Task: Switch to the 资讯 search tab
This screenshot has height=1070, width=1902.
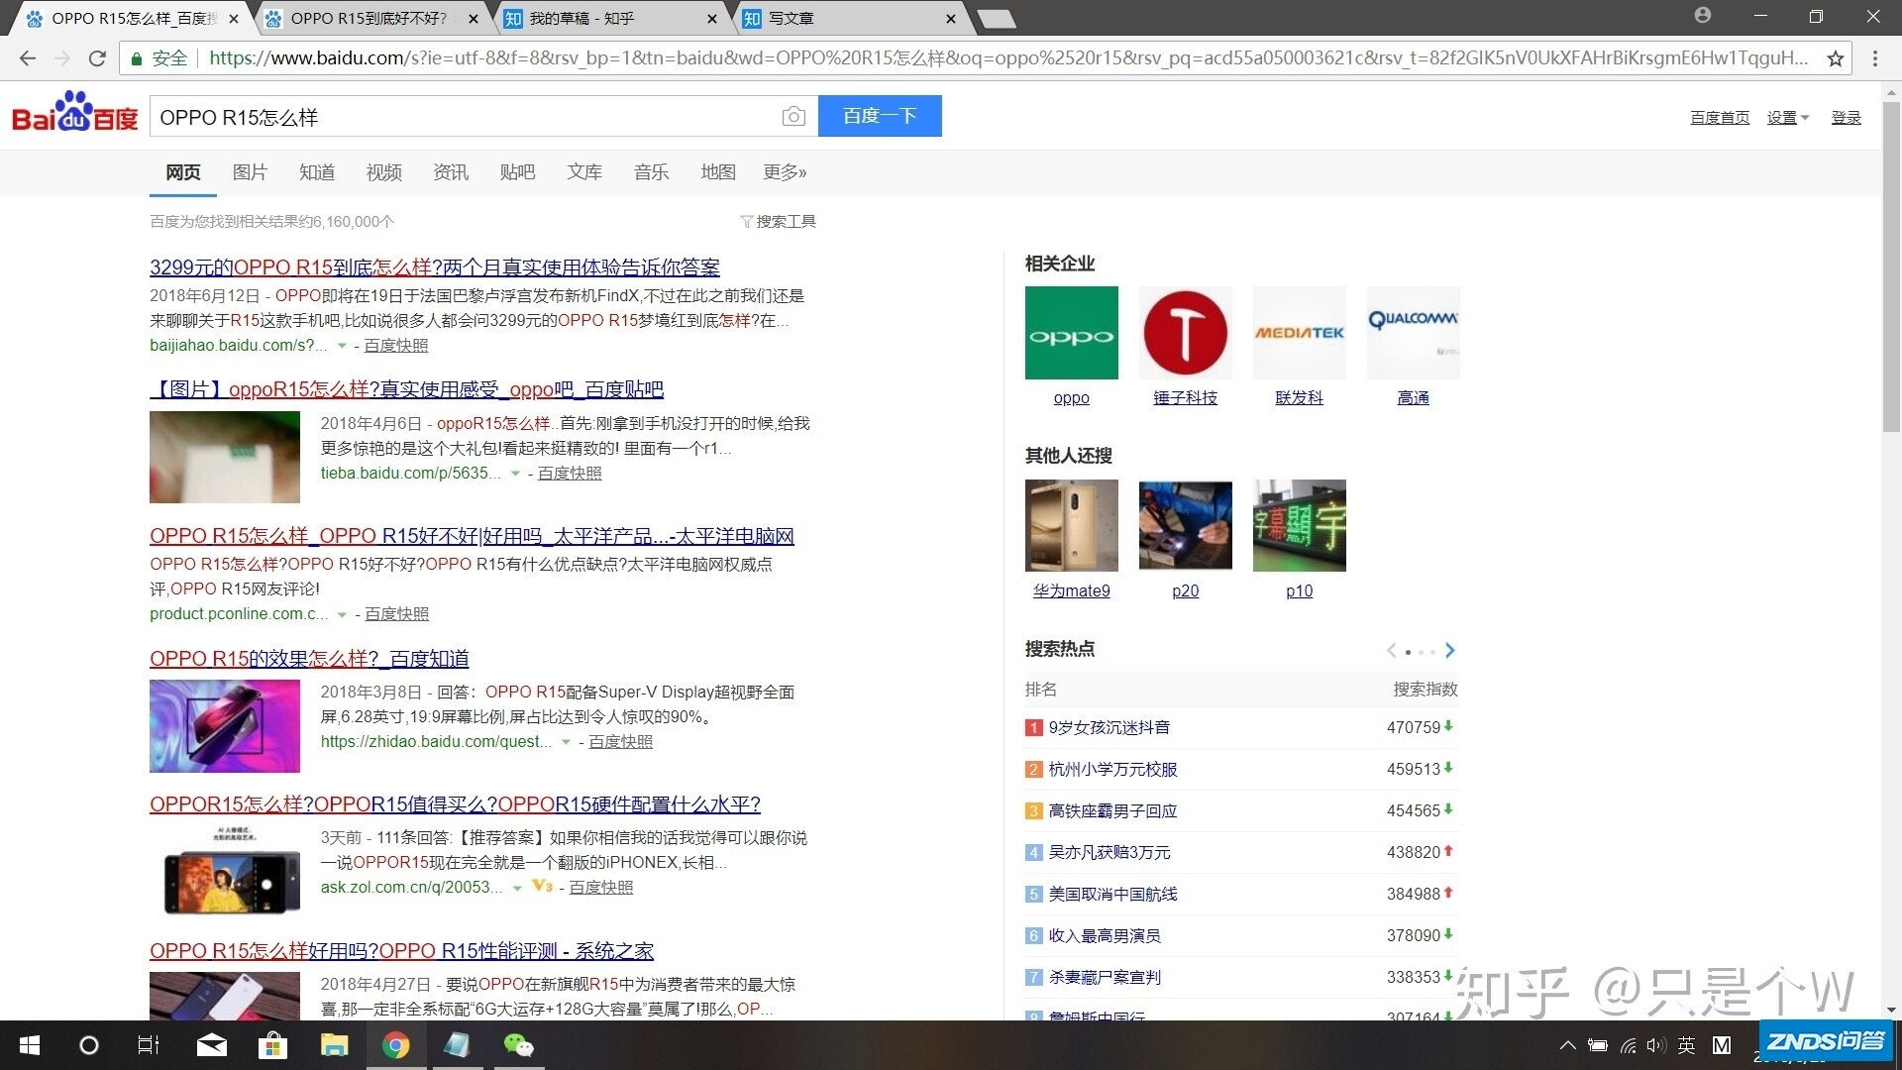Action: coord(451,172)
